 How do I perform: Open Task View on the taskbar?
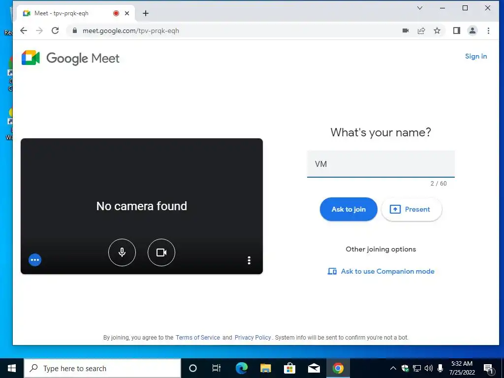coord(217,368)
